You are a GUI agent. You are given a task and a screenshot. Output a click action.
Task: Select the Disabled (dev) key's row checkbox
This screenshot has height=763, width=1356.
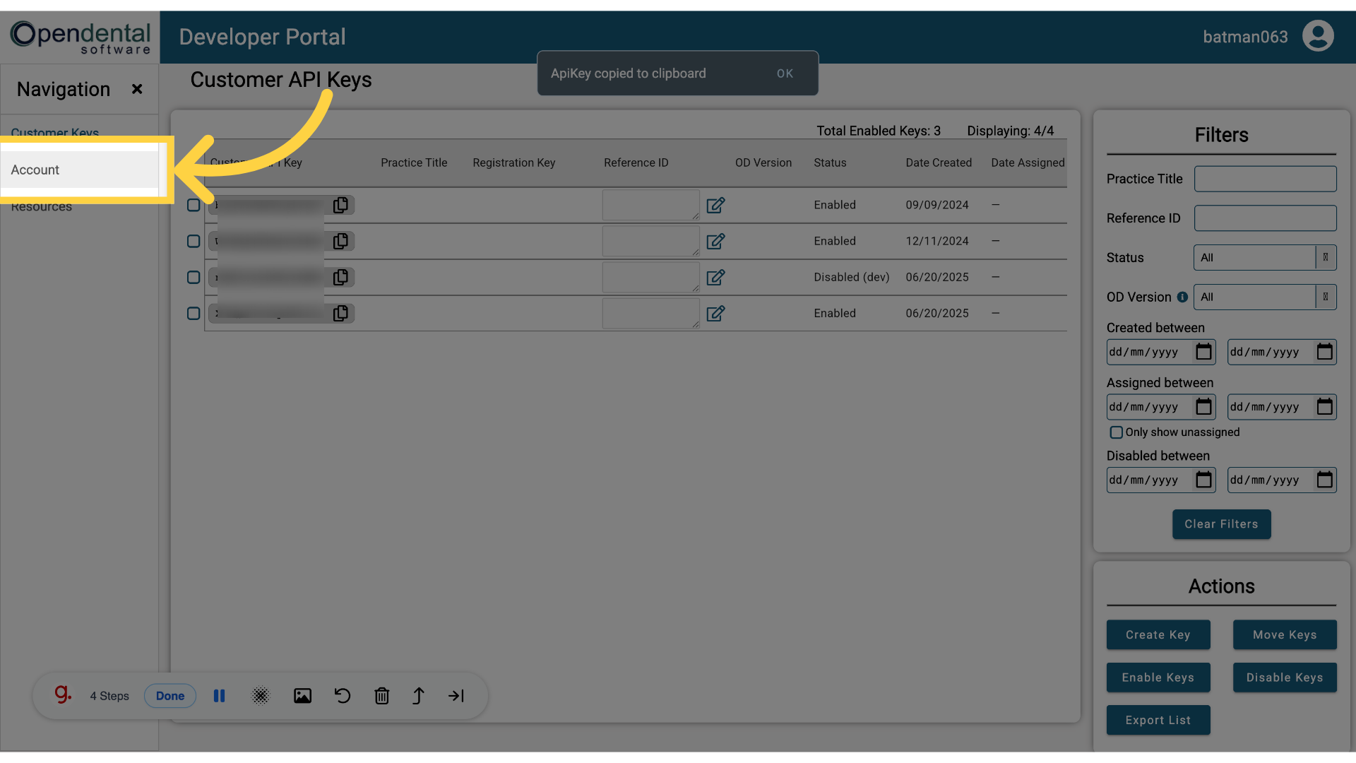point(193,277)
